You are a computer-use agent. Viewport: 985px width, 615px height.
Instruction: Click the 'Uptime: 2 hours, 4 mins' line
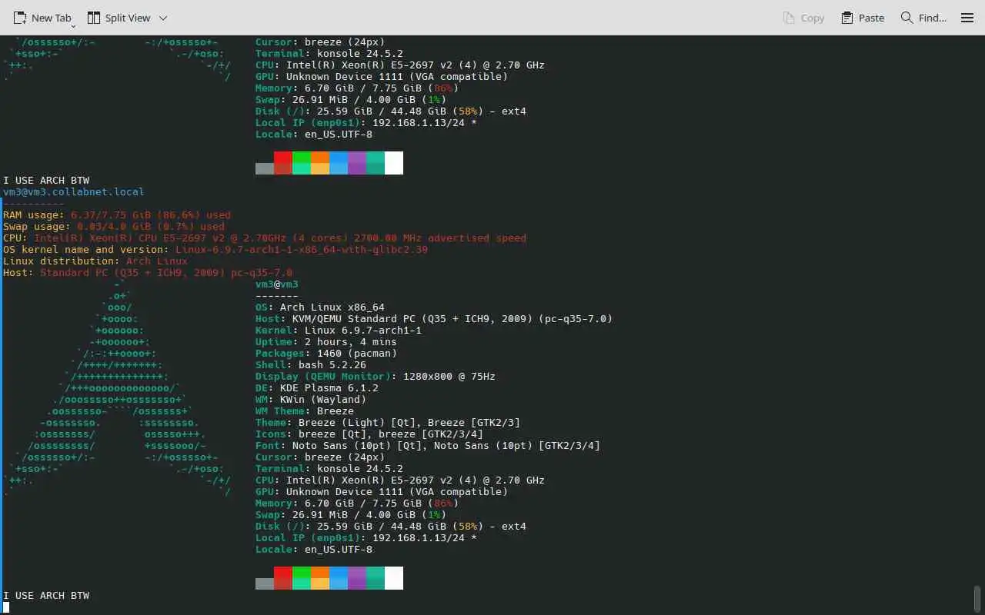[x=326, y=342]
